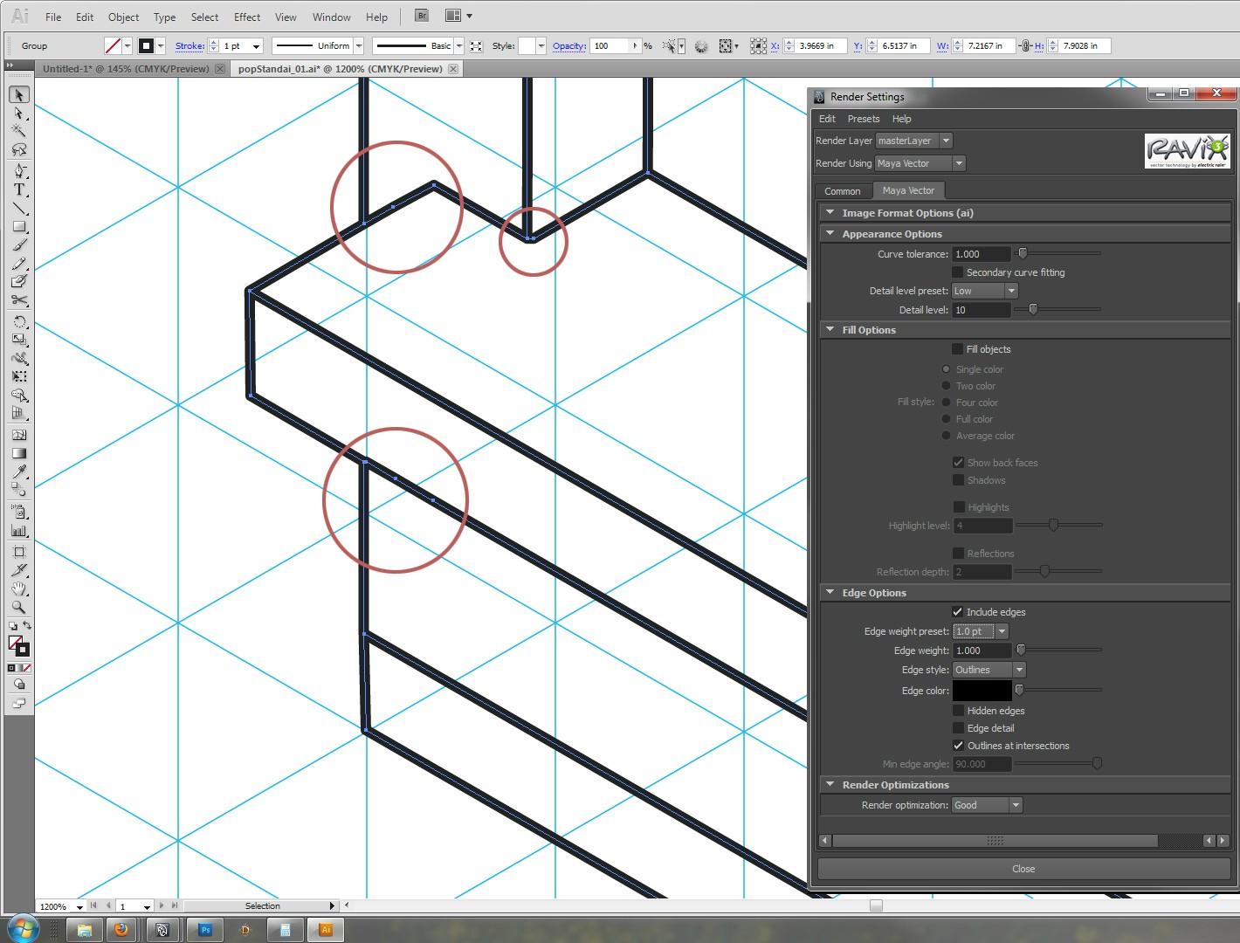The image size is (1240, 943).
Task: Select the Four color fill style
Action: pyautogui.click(x=946, y=402)
